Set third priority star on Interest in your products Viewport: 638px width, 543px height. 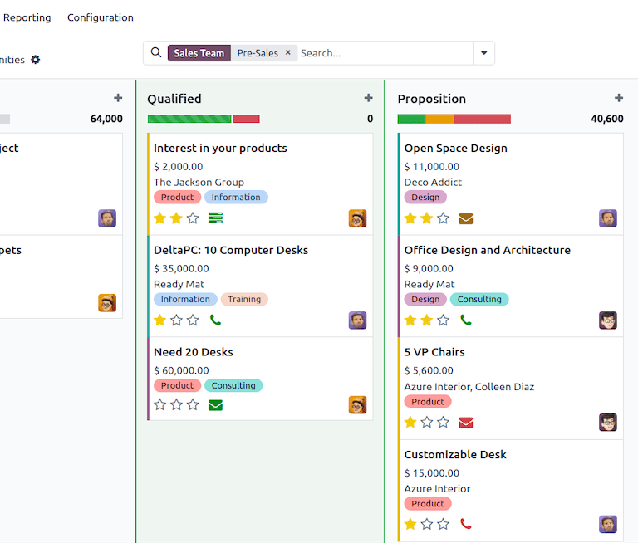pos(193,218)
